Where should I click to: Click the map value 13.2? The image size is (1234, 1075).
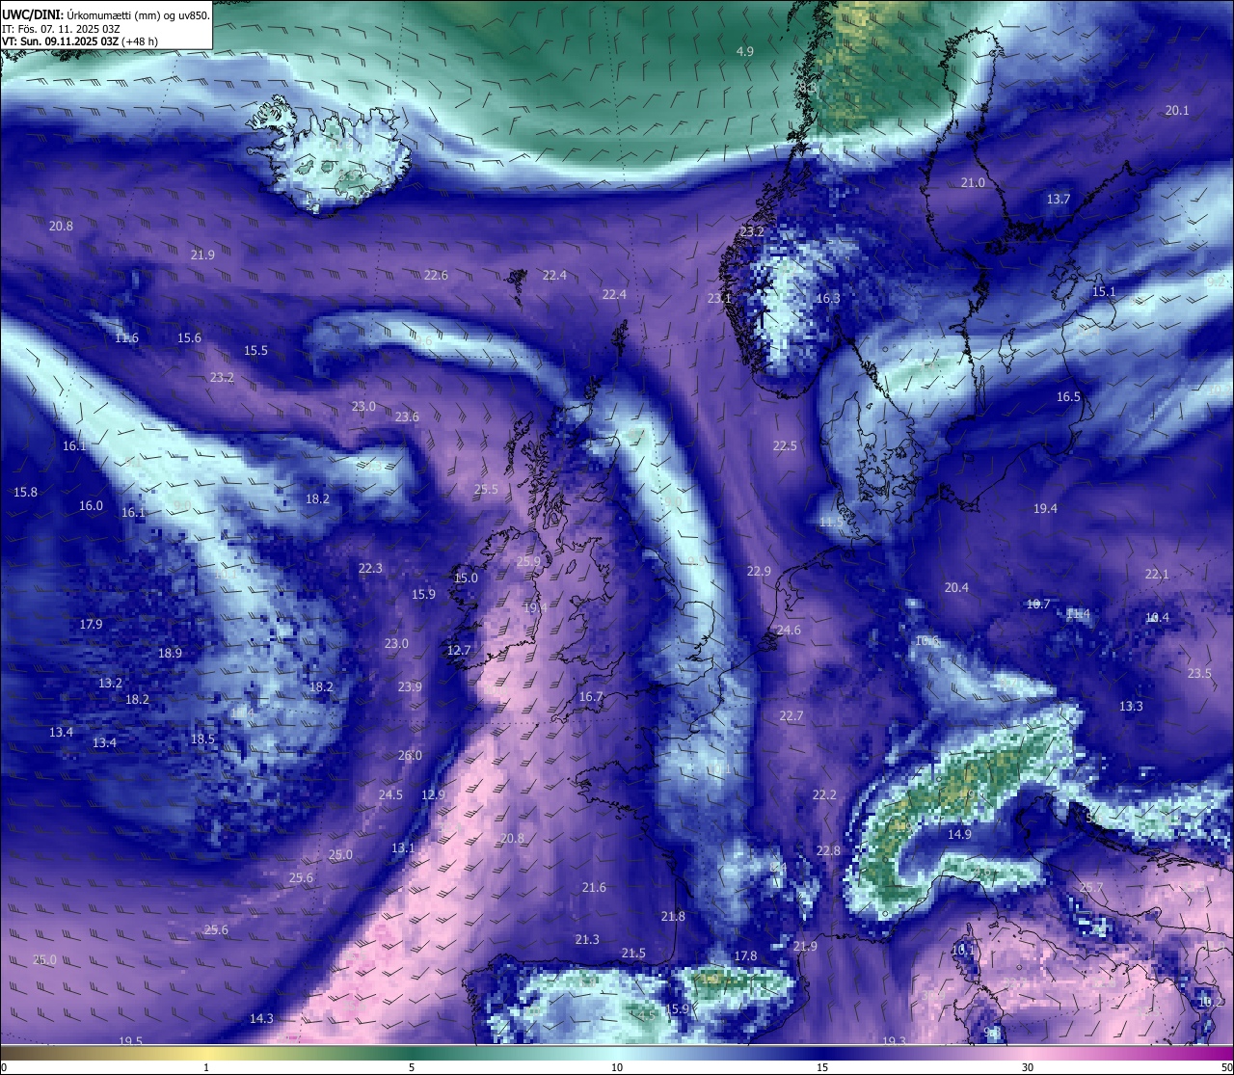110,684
